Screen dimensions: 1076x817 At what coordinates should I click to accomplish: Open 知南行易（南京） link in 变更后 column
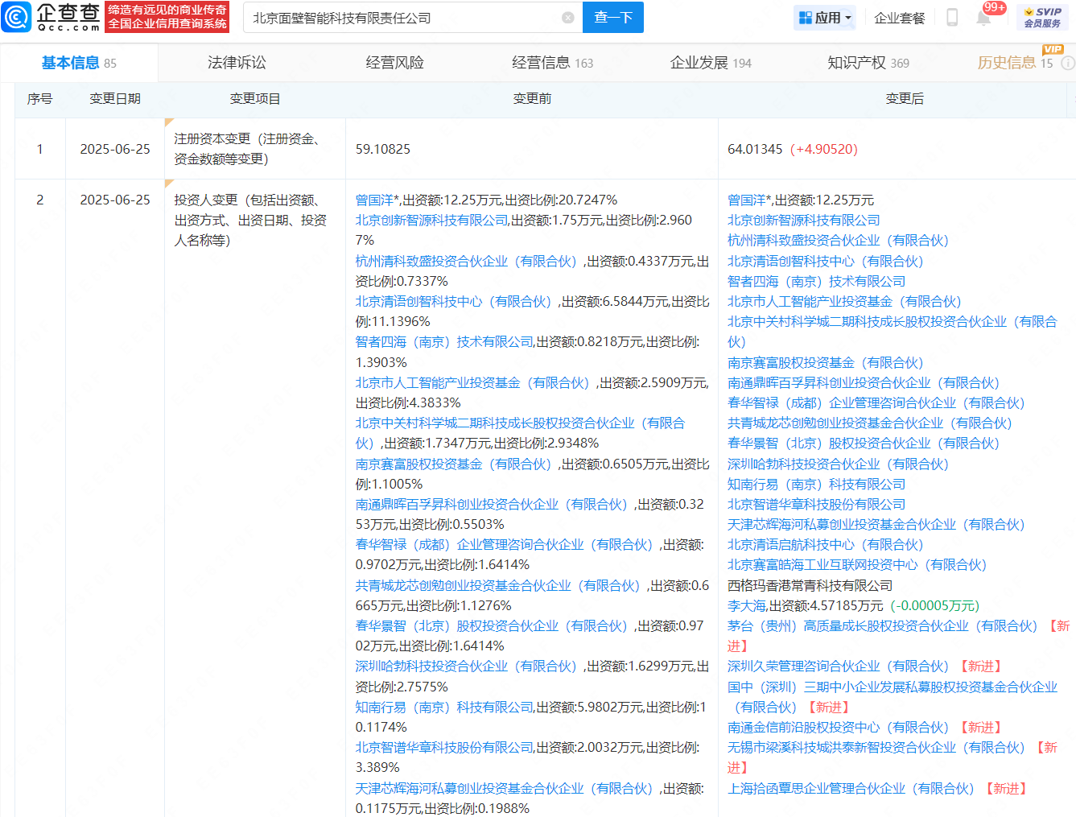[817, 484]
